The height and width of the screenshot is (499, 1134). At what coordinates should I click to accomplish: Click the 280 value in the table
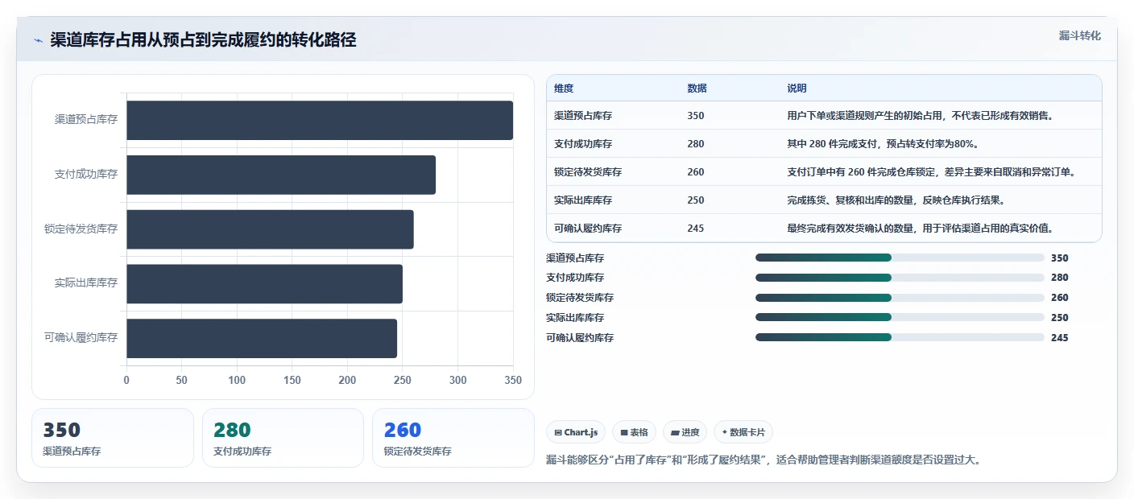[696, 144]
